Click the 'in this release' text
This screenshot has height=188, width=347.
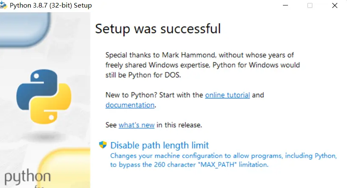pyautogui.click(x=179, y=125)
